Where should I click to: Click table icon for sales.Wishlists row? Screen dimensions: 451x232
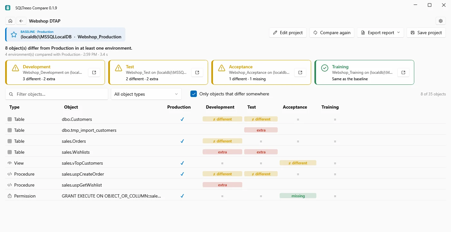[10, 152]
